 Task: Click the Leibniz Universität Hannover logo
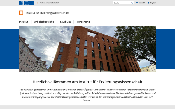pyautogui.click(x=27, y=3)
